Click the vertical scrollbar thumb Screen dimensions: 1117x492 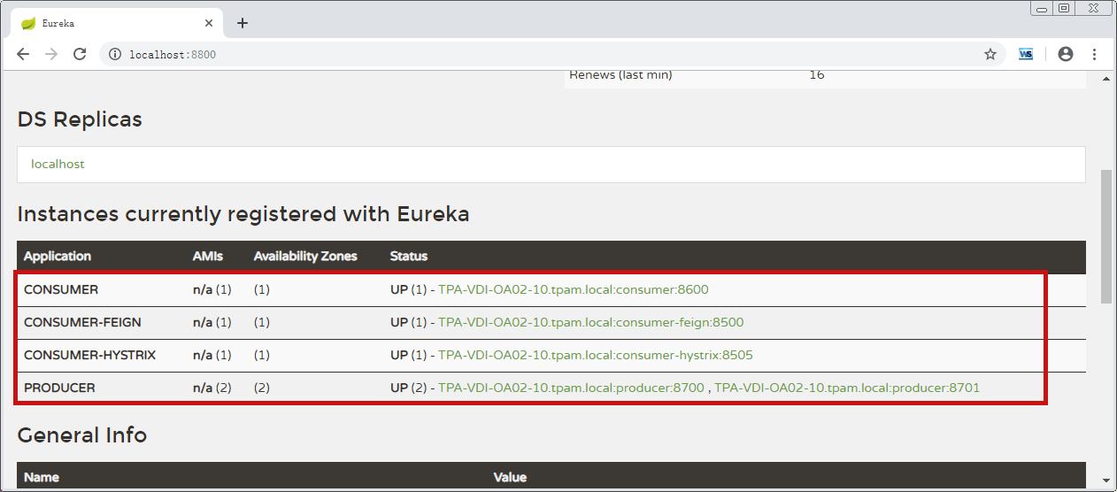1106,237
